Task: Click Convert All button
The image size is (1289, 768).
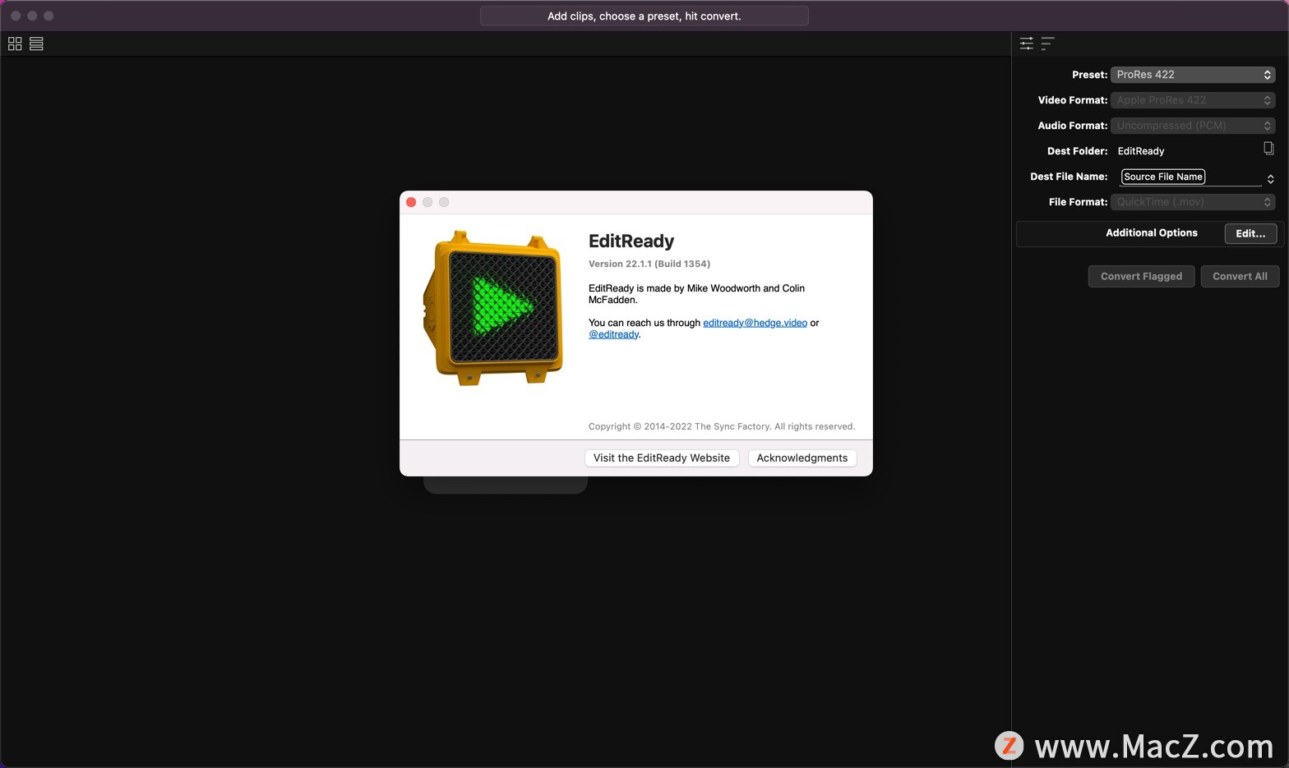Action: 1240,276
